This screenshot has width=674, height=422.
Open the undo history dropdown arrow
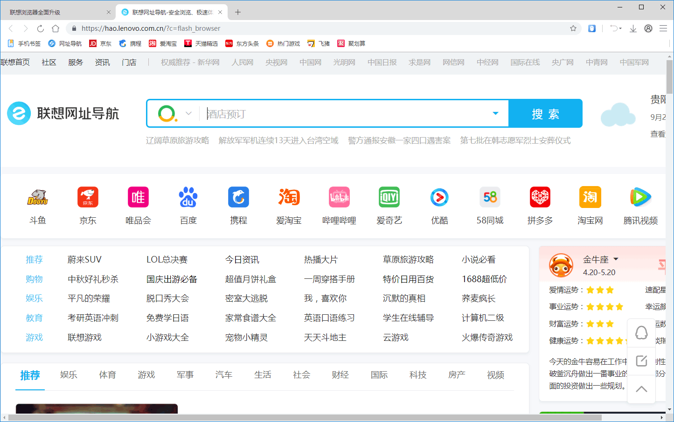point(620,28)
